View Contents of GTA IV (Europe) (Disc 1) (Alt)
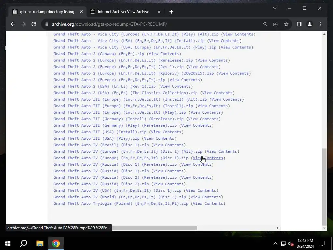 pos(222,151)
